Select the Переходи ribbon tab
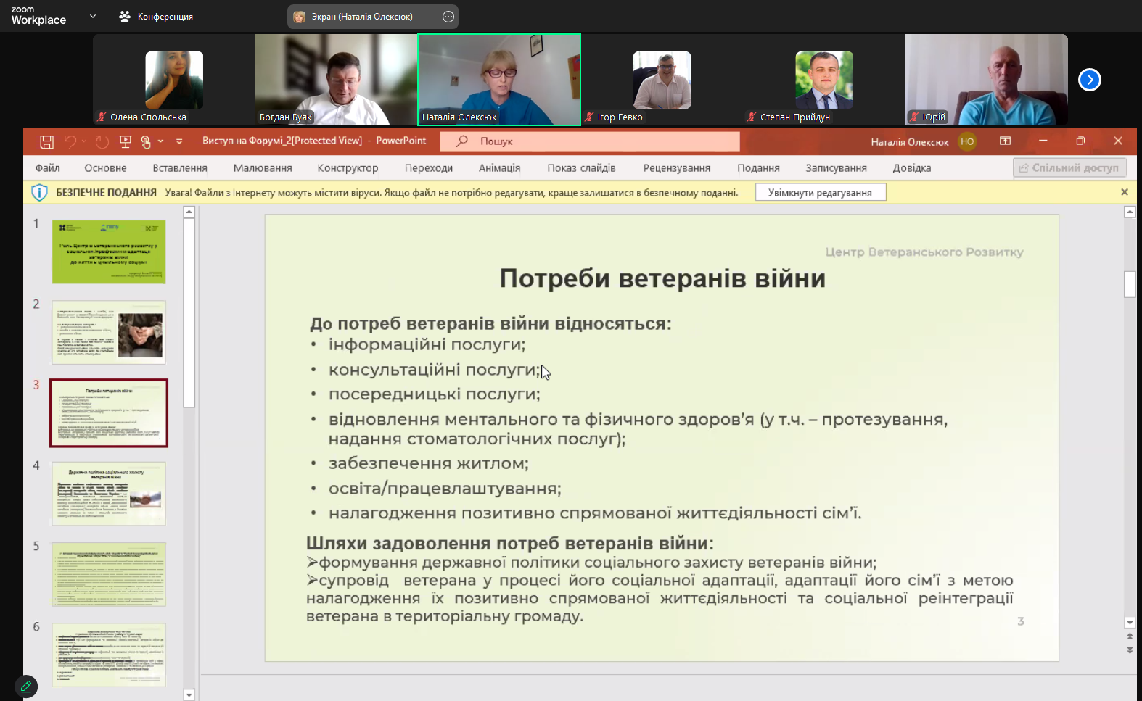Screen dimensions: 1142x701 click(x=429, y=167)
